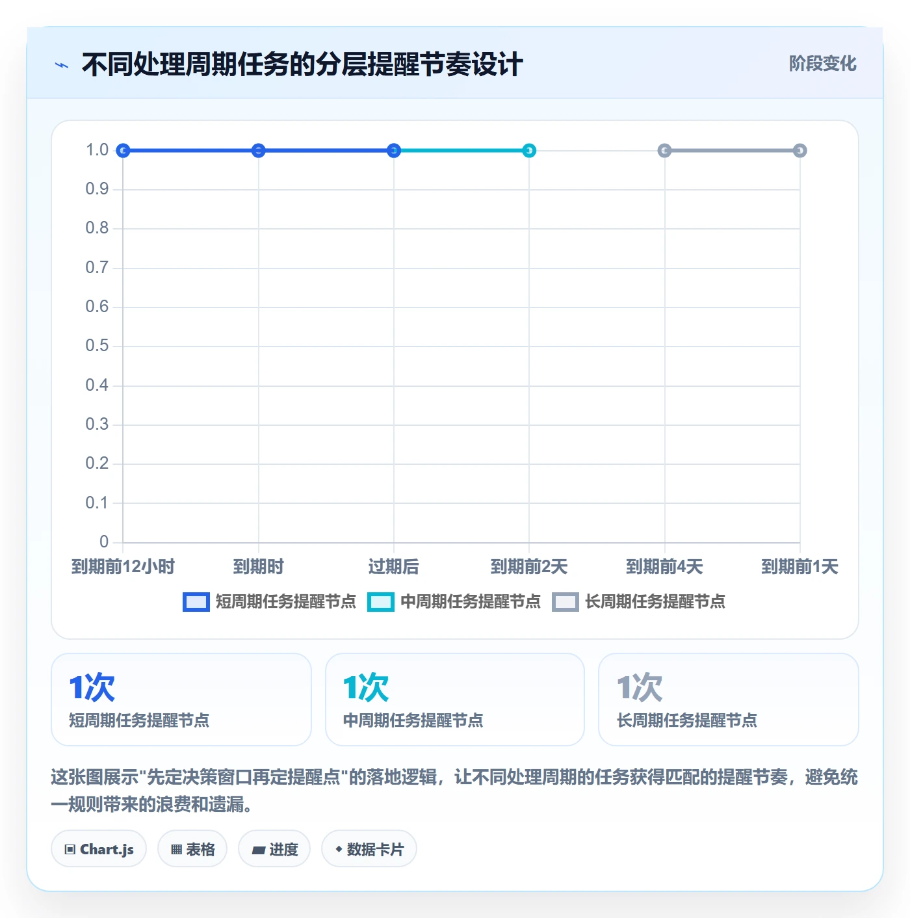Click the lightning icon beside the title

point(62,65)
